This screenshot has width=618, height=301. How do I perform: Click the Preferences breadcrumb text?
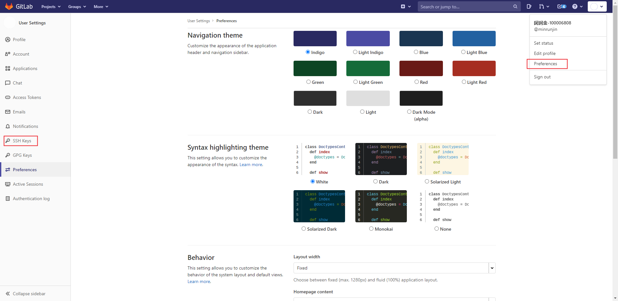226,21
